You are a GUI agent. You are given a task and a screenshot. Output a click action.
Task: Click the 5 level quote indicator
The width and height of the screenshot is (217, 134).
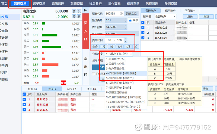(79, 11)
